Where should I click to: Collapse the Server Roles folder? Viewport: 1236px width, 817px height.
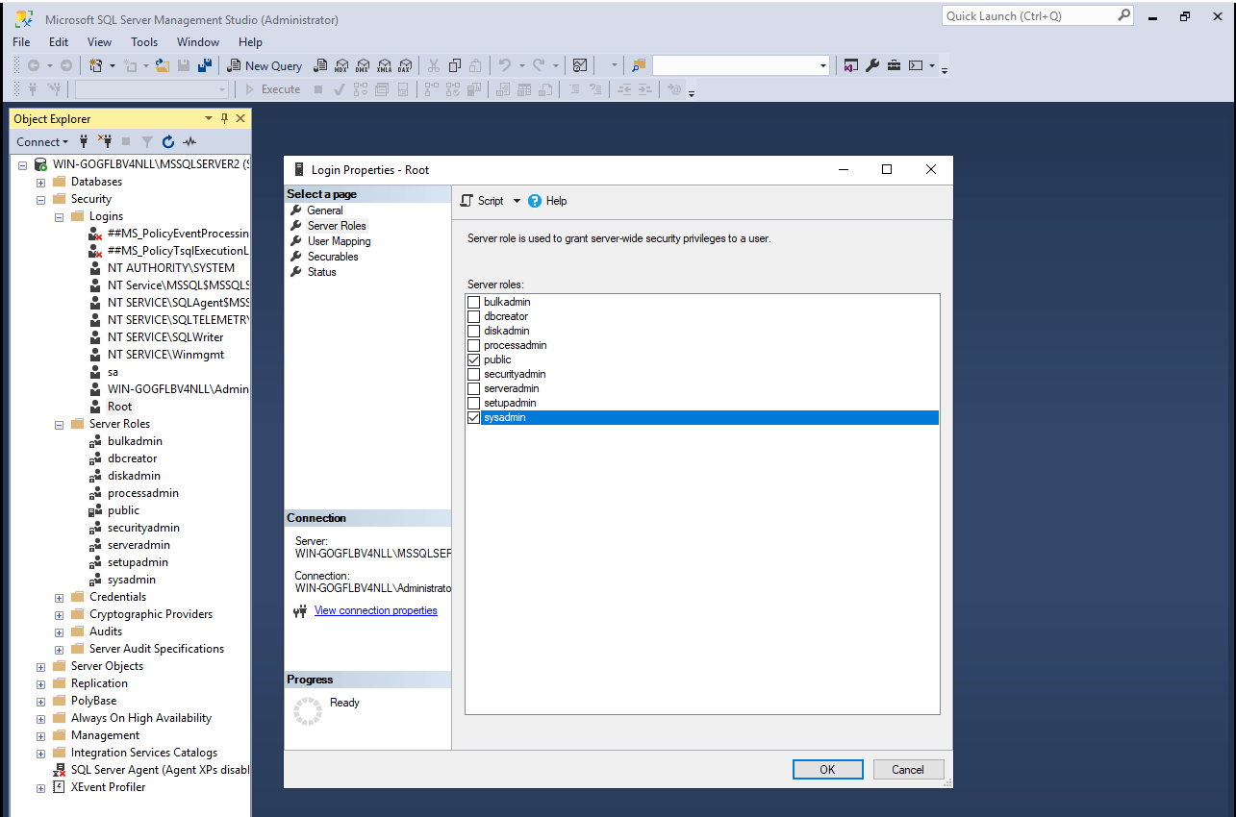(59, 424)
